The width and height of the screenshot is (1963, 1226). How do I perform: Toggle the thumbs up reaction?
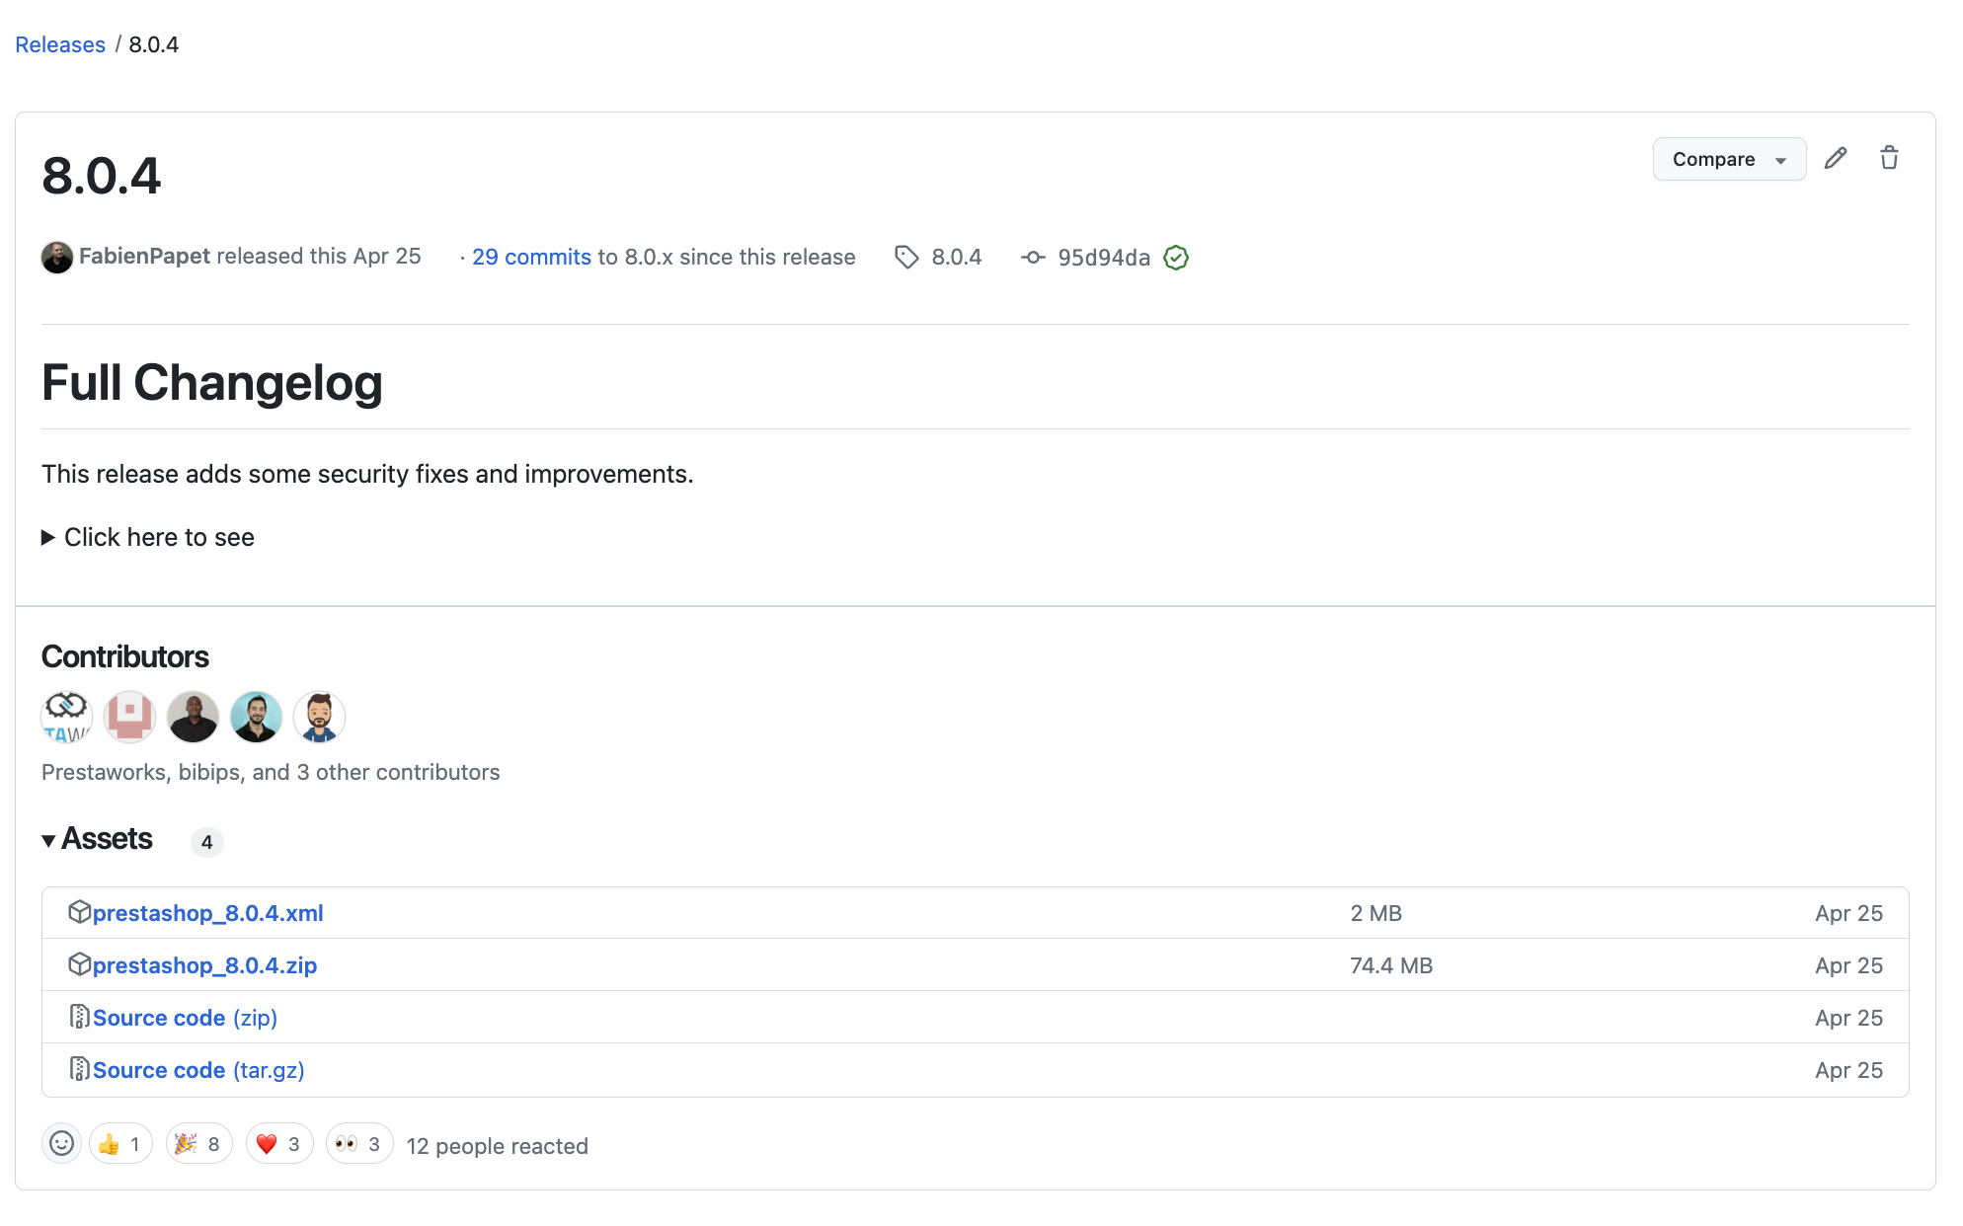click(120, 1144)
